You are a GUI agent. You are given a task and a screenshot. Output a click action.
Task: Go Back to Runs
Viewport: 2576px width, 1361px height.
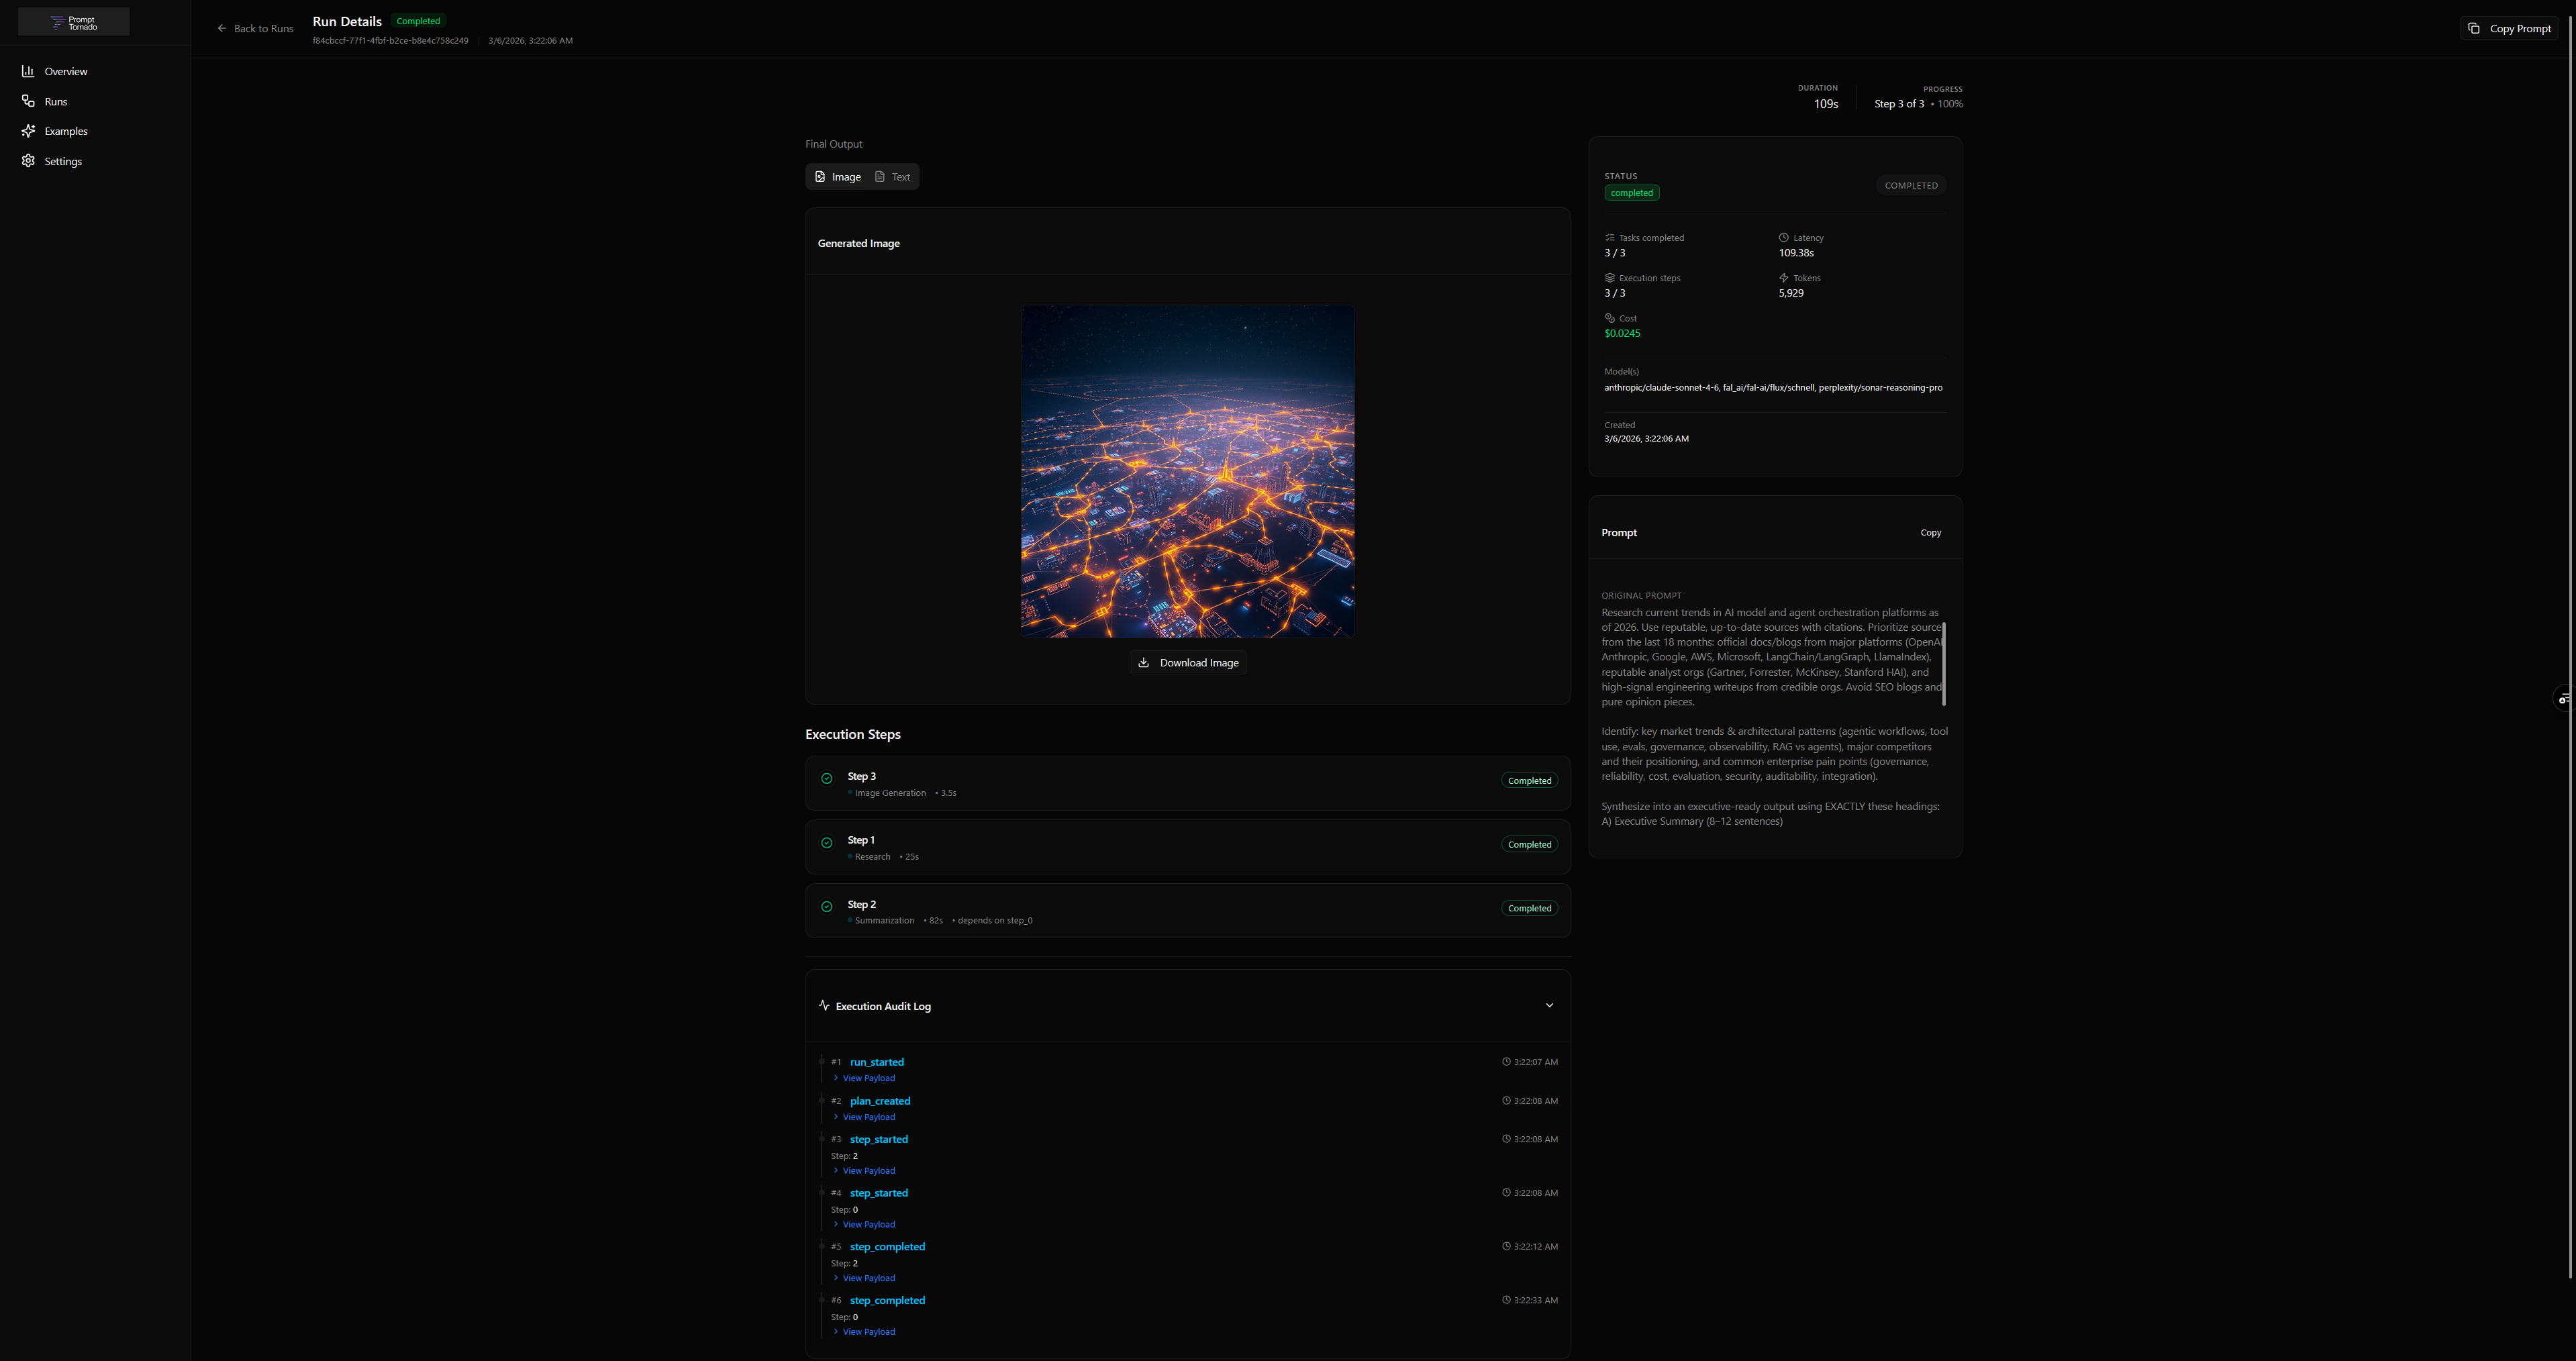point(255,28)
